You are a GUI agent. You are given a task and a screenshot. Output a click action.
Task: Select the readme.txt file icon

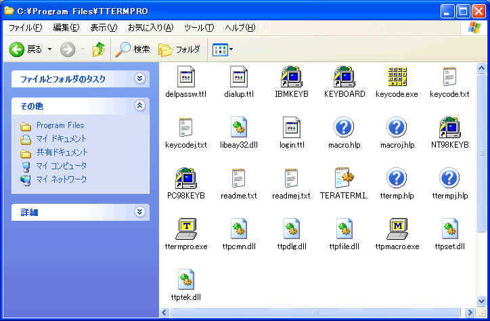click(x=239, y=178)
